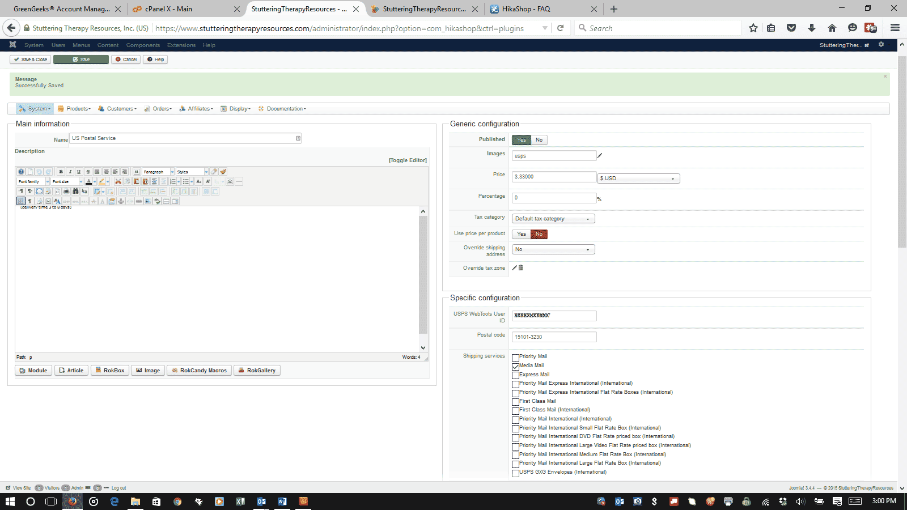Open the Override shipping address dropdown
Image resolution: width=907 pixels, height=510 pixels.
pos(553,249)
